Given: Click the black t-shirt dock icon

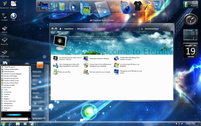Looking at the screenshot, I should coord(138,6).
